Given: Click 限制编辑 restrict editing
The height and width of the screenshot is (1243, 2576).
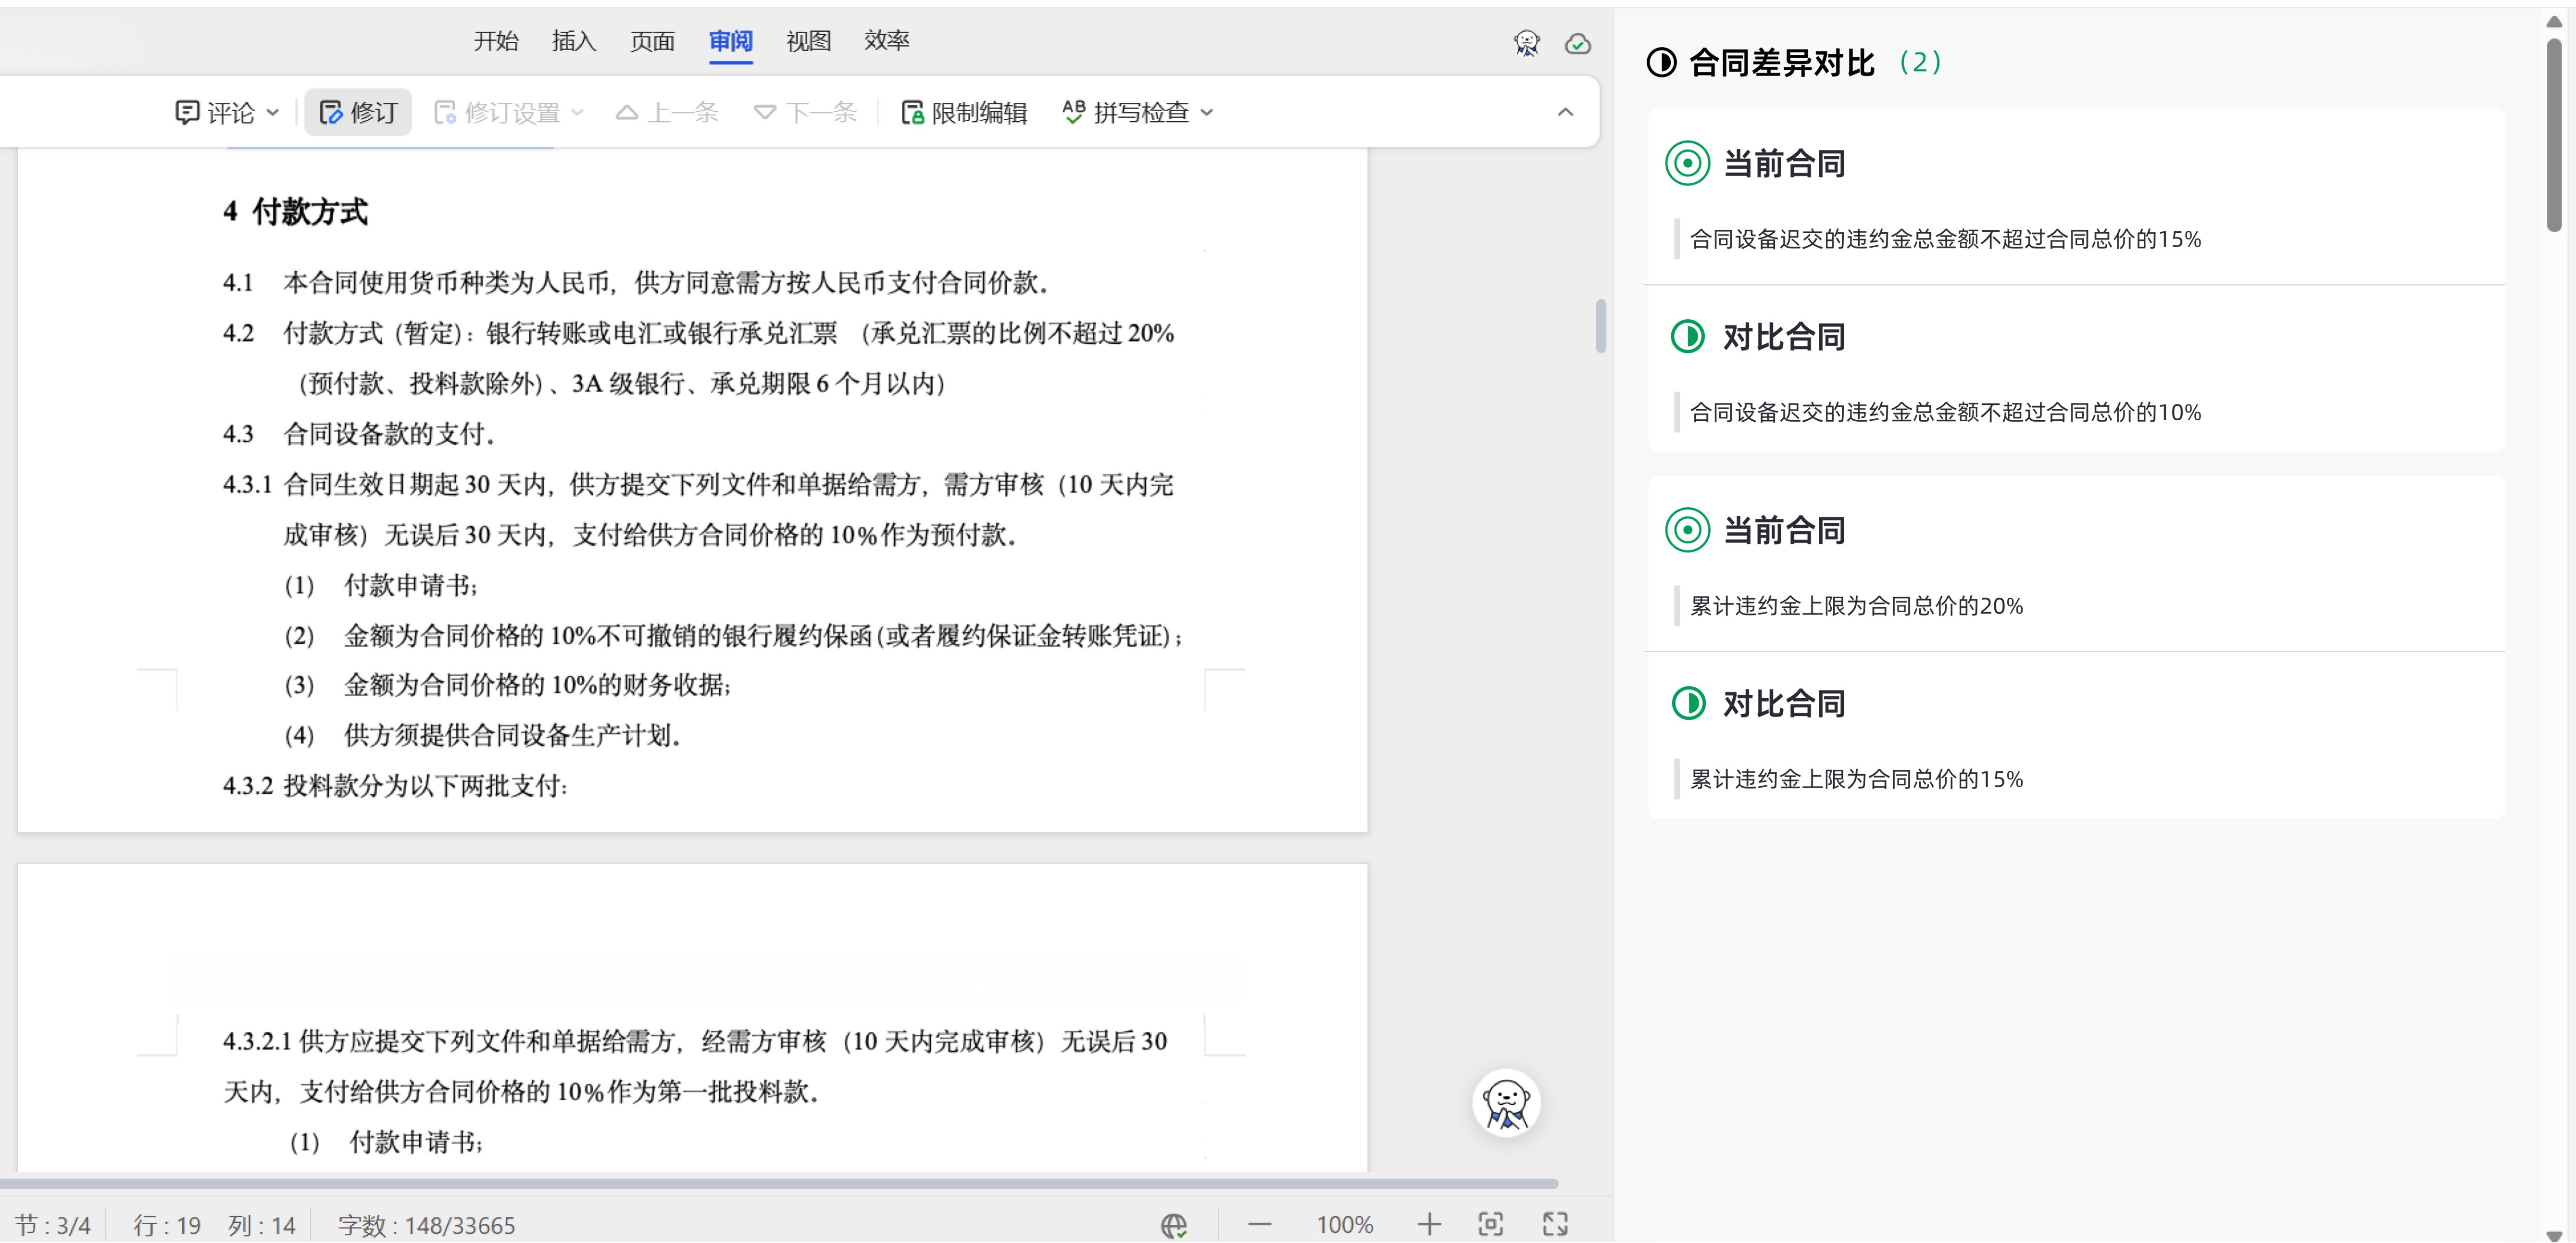Looking at the screenshot, I should (964, 112).
